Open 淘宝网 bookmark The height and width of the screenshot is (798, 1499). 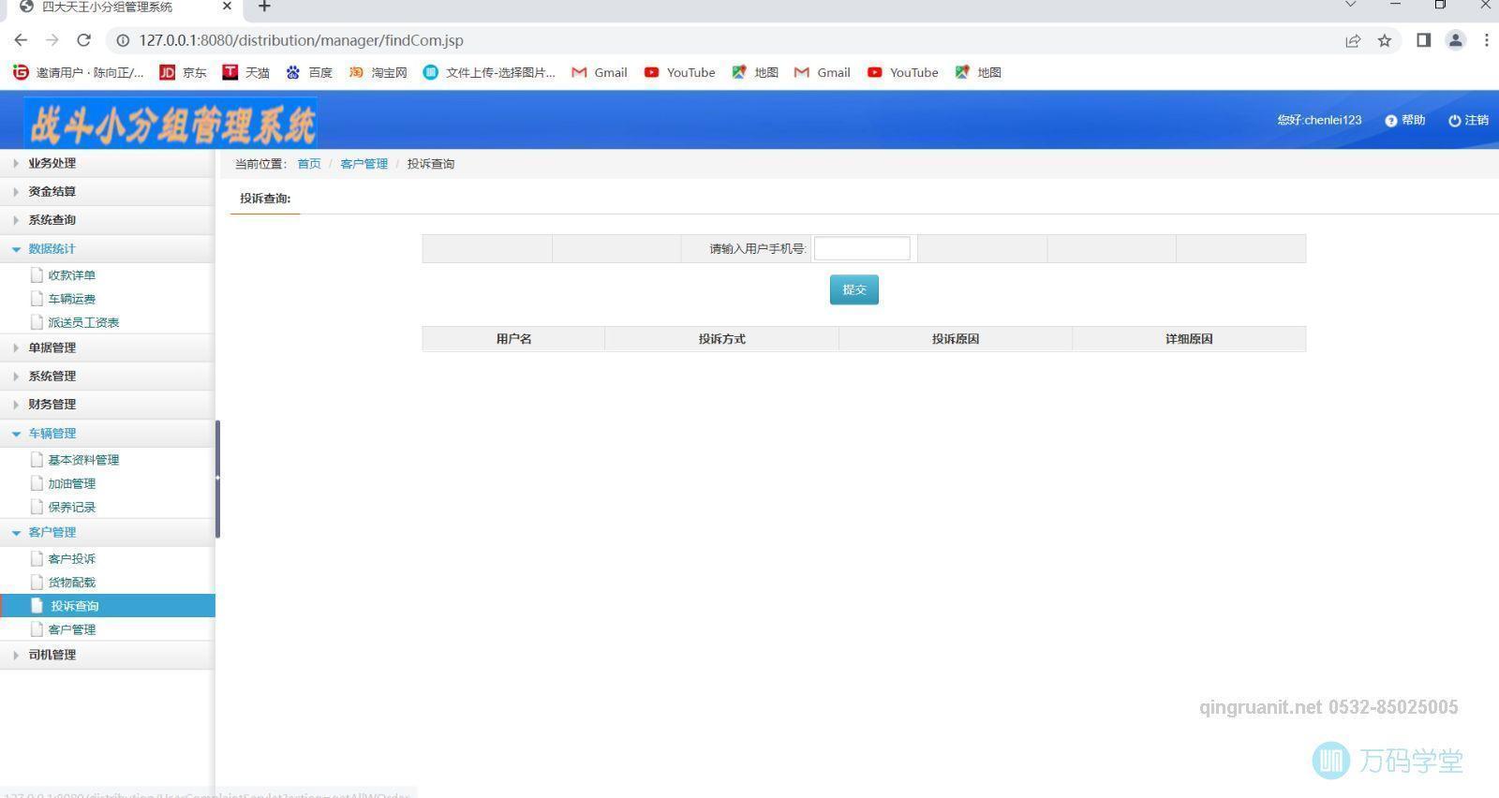378,72
